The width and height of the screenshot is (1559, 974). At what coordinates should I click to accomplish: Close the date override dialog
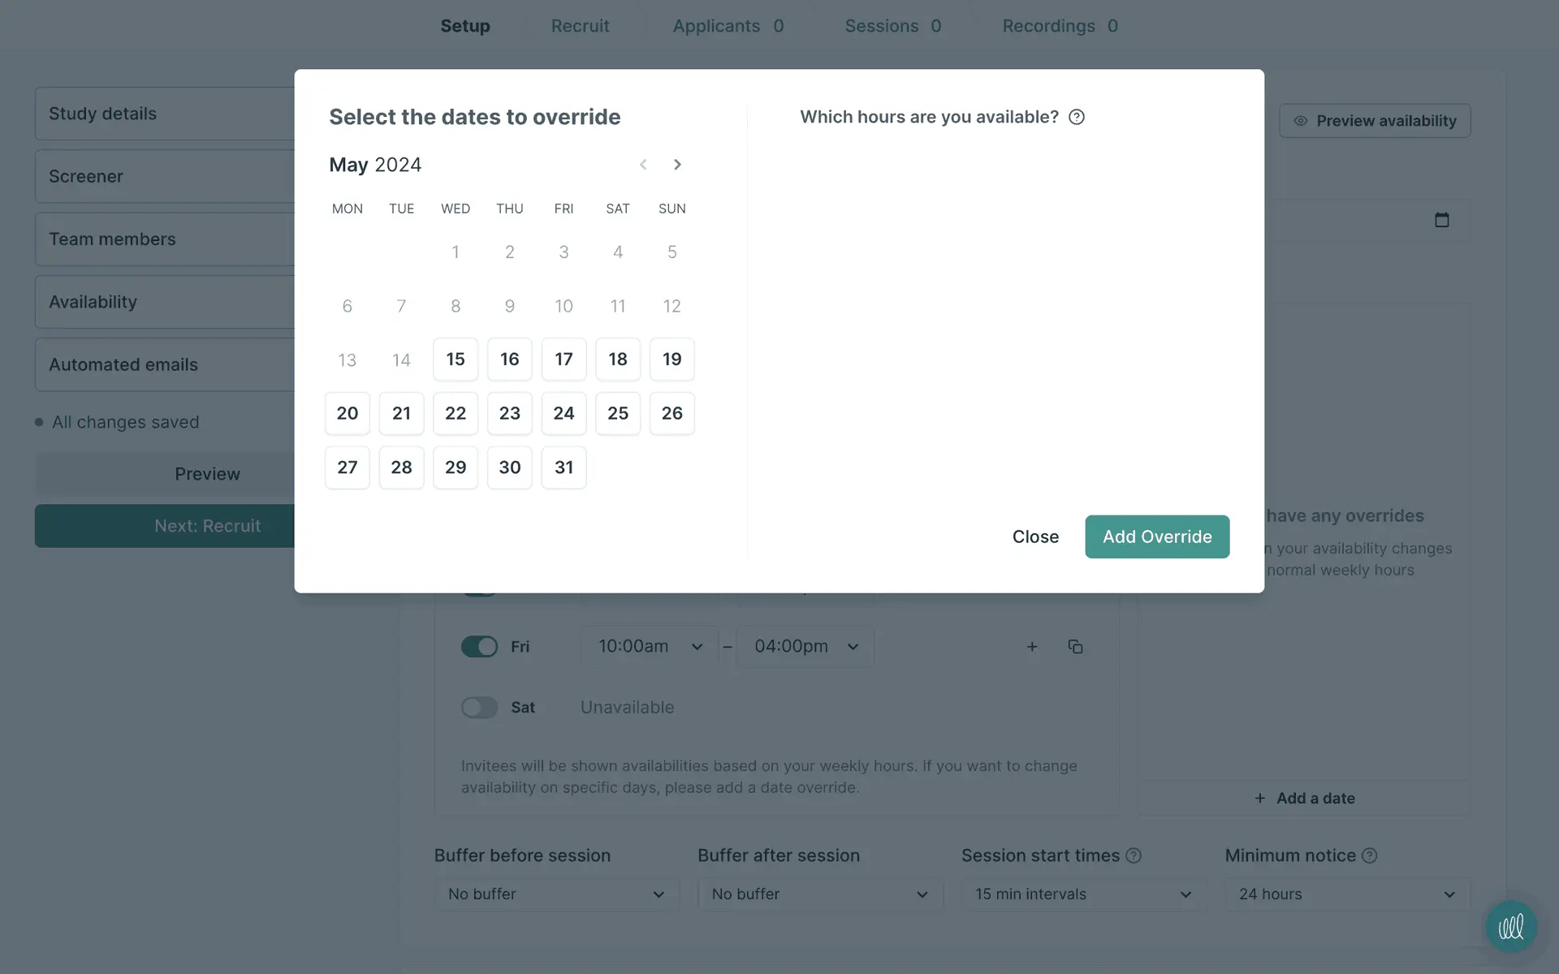coord(1035,537)
